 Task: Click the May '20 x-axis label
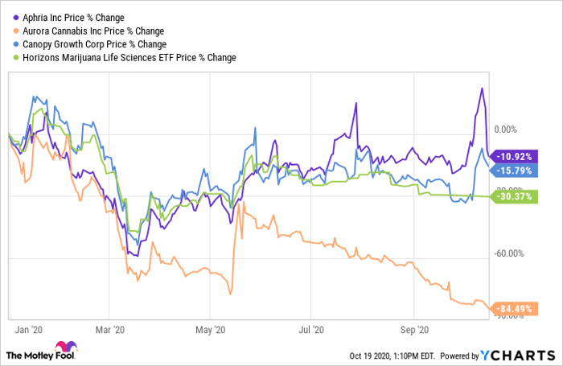[x=209, y=329]
